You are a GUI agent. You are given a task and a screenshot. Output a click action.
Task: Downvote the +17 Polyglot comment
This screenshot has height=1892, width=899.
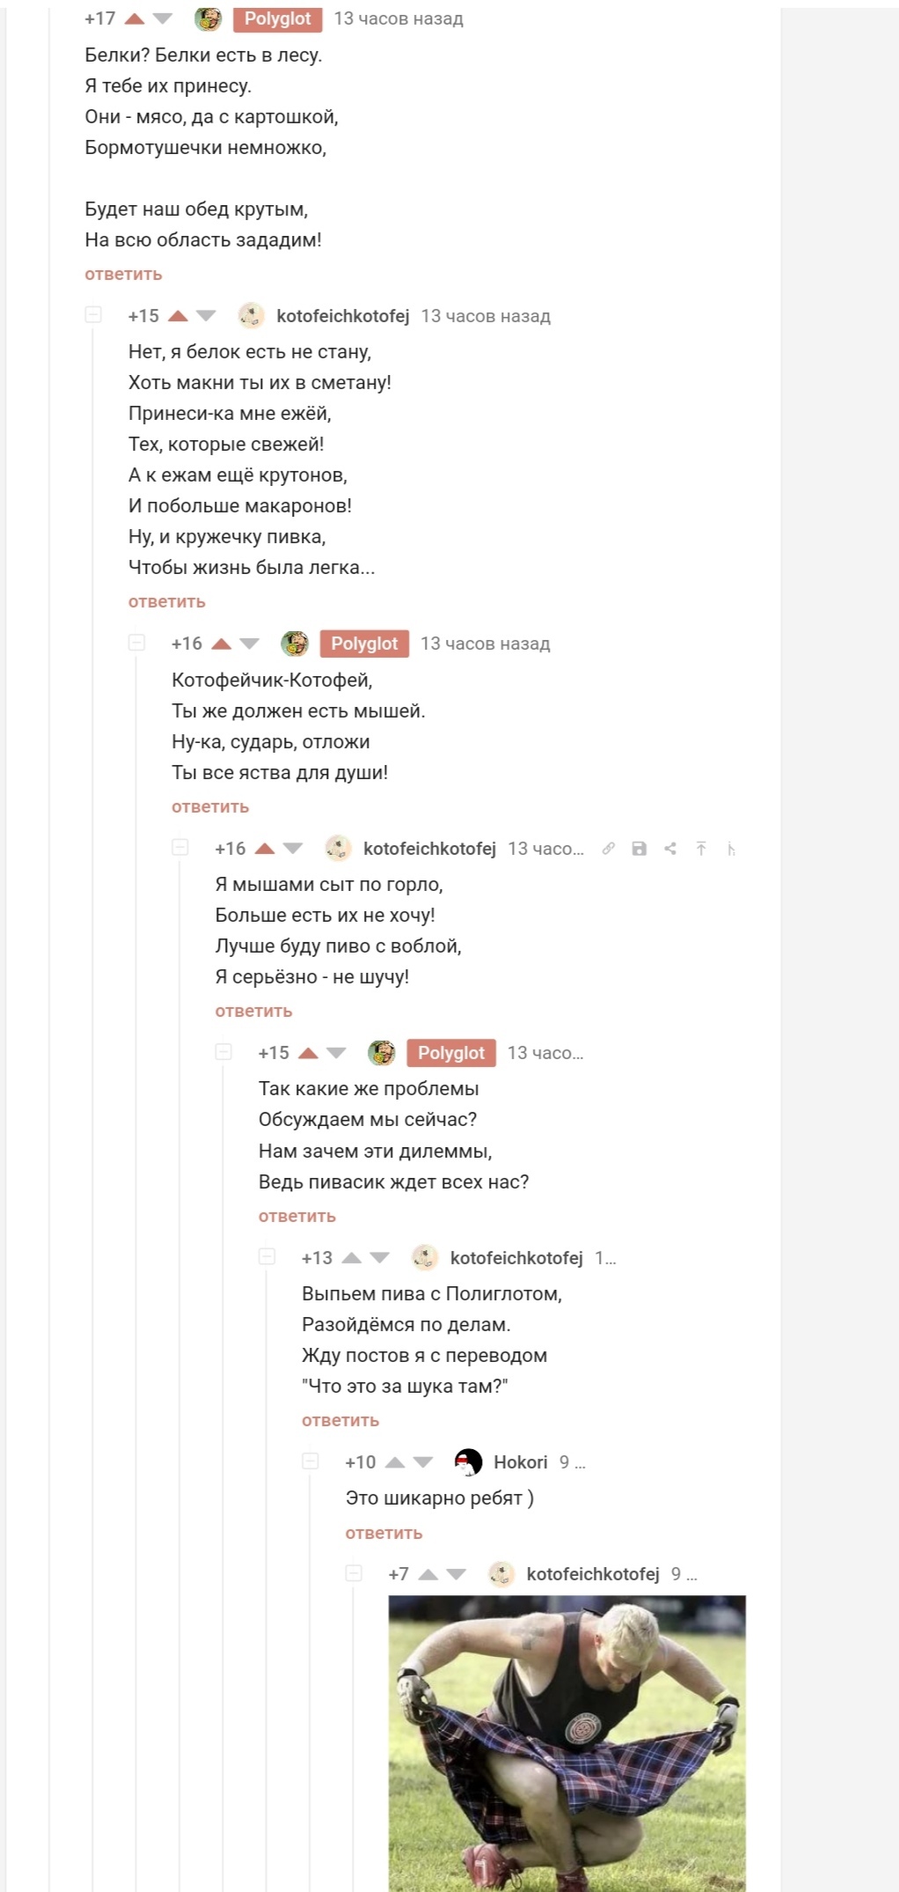pyautogui.click(x=163, y=18)
